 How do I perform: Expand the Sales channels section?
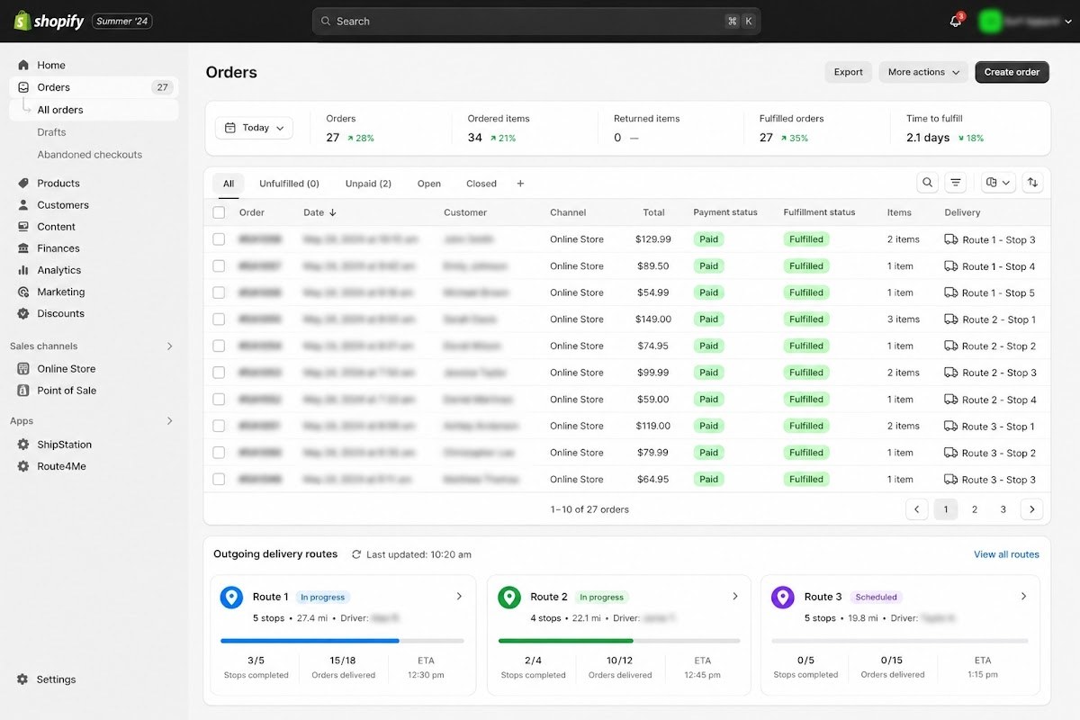coord(170,346)
